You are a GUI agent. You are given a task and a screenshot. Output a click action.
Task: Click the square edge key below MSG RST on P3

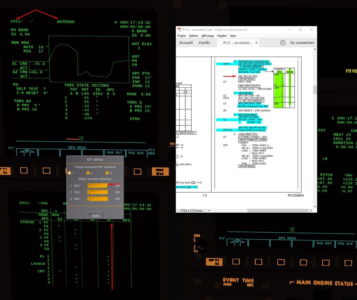(326, 263)
